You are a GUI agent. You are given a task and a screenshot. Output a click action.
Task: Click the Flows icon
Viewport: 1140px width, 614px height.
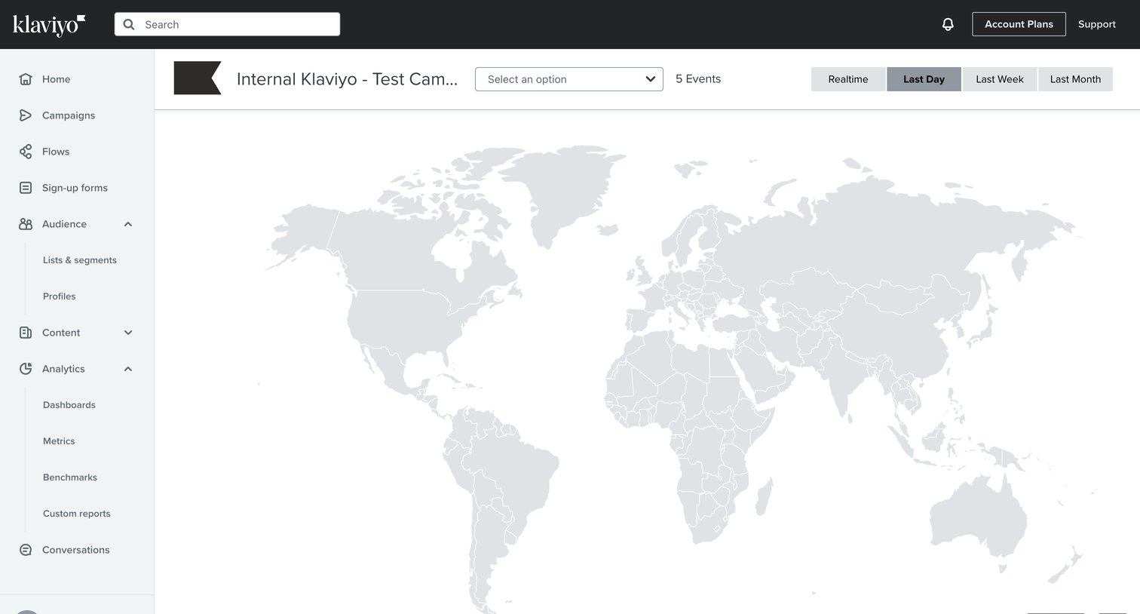point(26,152)
